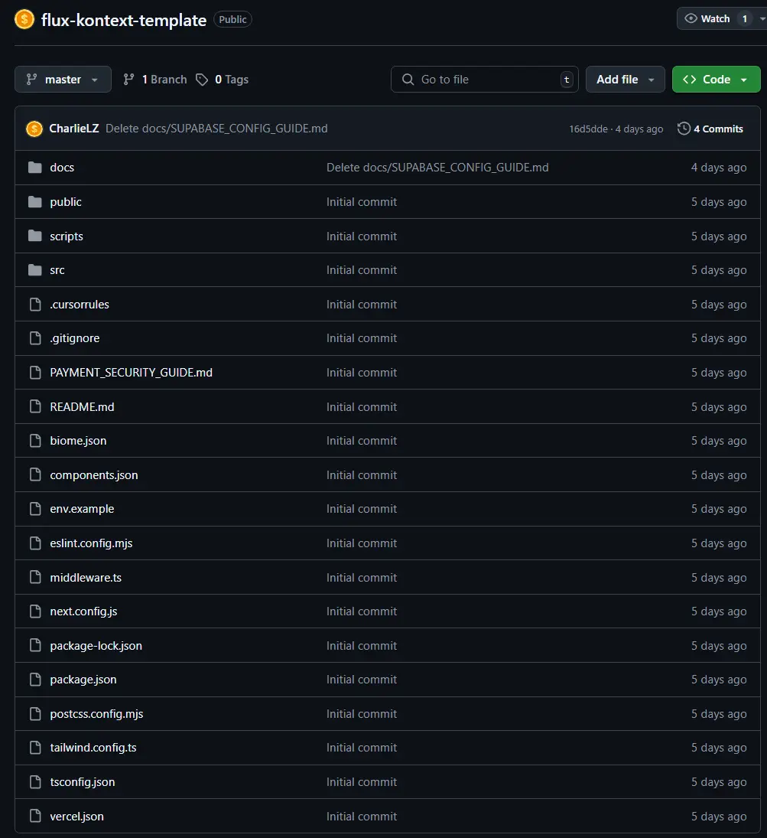Open the latest commit message link

click(216, 129)
